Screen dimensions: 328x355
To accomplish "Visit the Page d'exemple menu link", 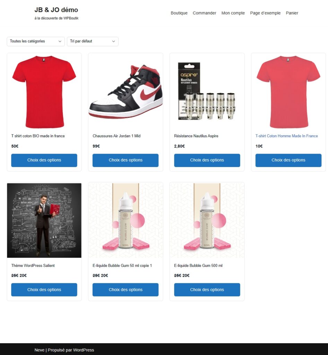I will [x=265, y=13].
